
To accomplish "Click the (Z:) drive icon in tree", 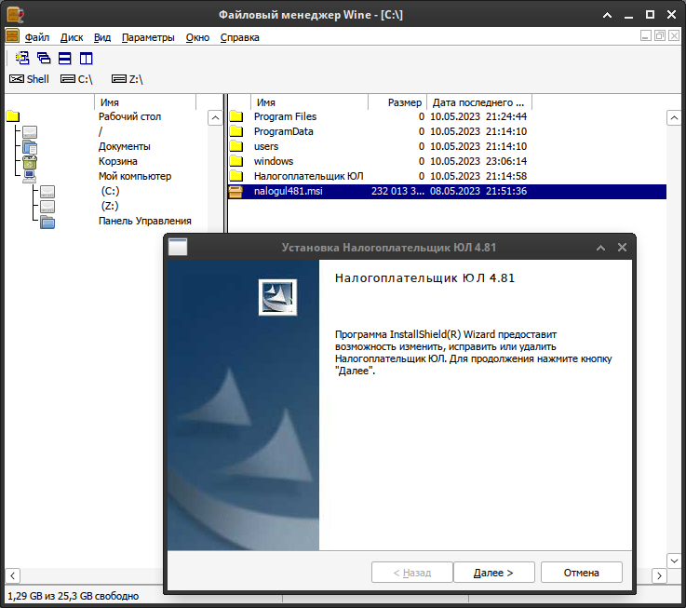I will [x=47, y=206].
